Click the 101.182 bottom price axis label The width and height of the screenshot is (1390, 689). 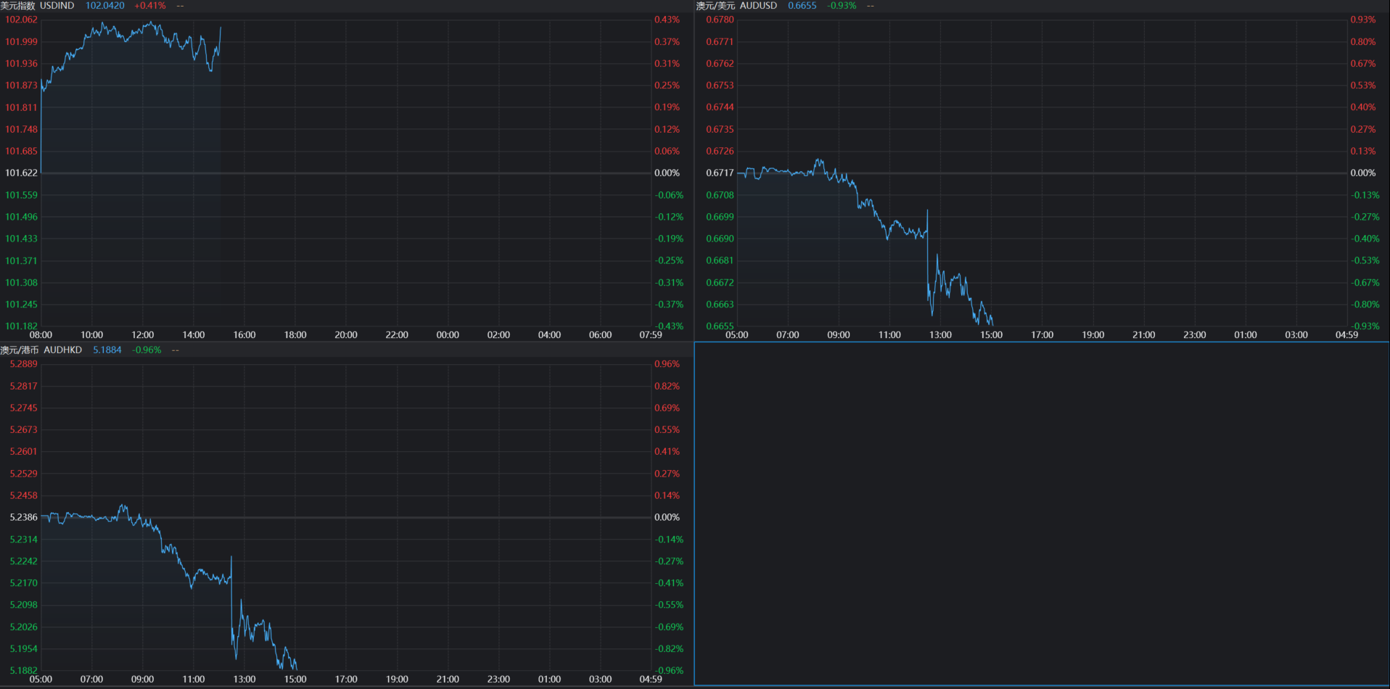pos(21,326)
